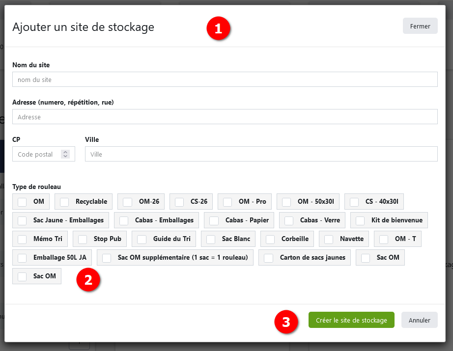
Task: Select the Guide du Tri checkbox
Action: point(142,239)
